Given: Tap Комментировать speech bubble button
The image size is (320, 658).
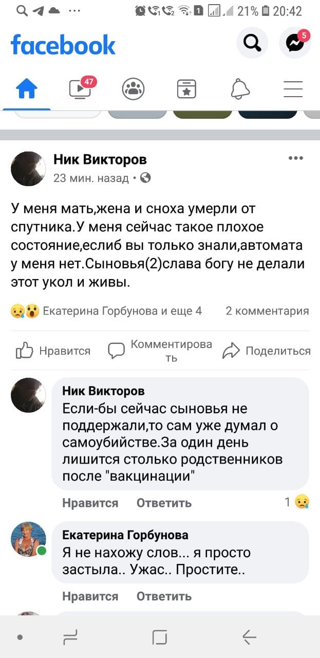Looking at the screenshot, I should point(160,351).
